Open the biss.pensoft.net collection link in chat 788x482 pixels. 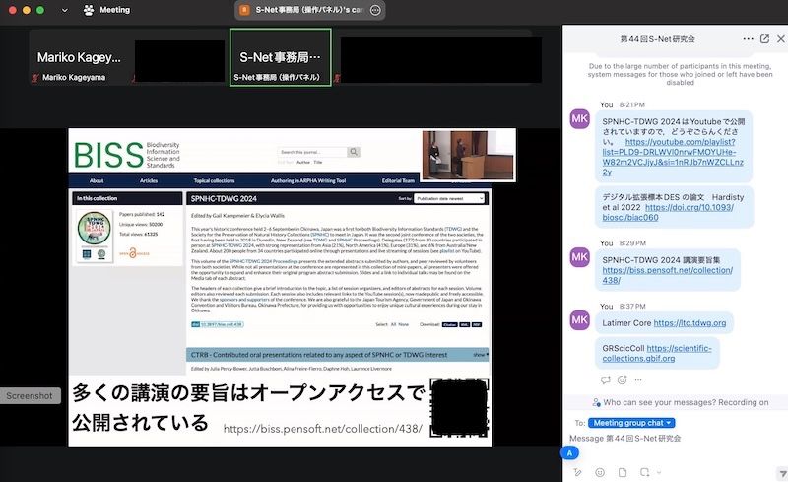[x=668, y=275]
